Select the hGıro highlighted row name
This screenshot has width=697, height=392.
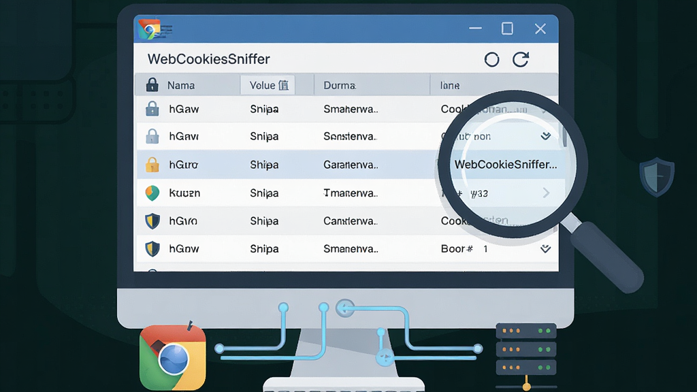183,165
